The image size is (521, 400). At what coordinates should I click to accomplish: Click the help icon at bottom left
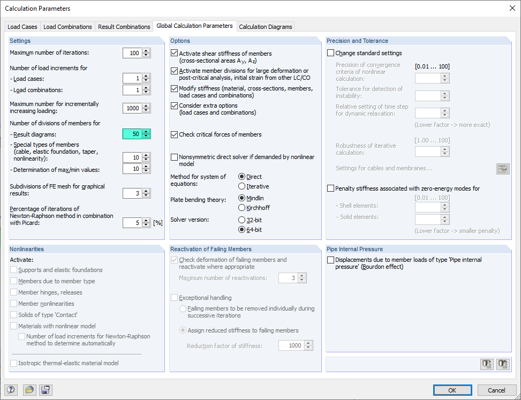tap(10, 390)
